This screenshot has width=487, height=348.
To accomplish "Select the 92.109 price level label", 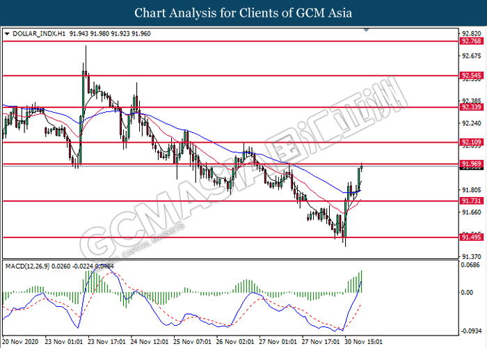I will tap(472, 143).
